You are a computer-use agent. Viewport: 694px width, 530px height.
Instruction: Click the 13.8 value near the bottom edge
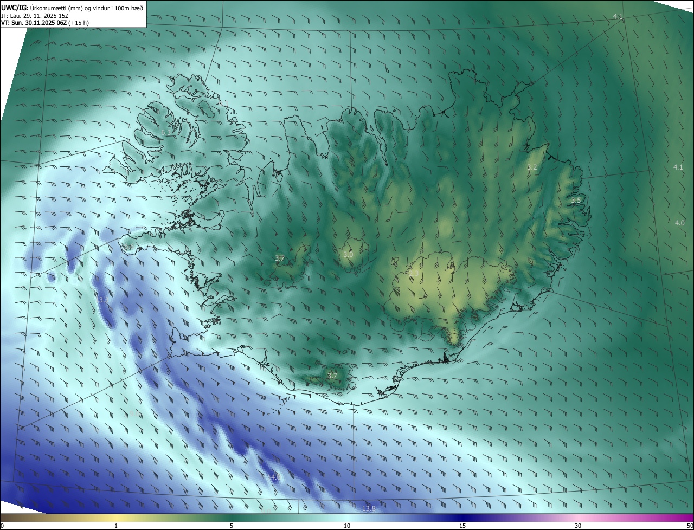(369, 508)
